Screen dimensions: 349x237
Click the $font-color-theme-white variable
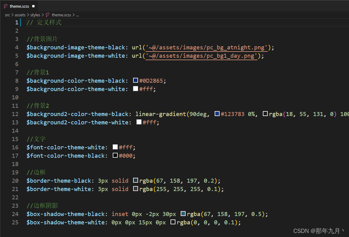tap(65, 147)
